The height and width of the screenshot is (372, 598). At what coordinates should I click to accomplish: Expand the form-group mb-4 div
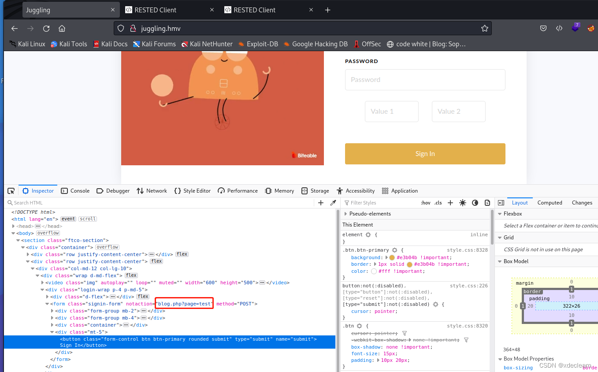(x=52, y=318)
